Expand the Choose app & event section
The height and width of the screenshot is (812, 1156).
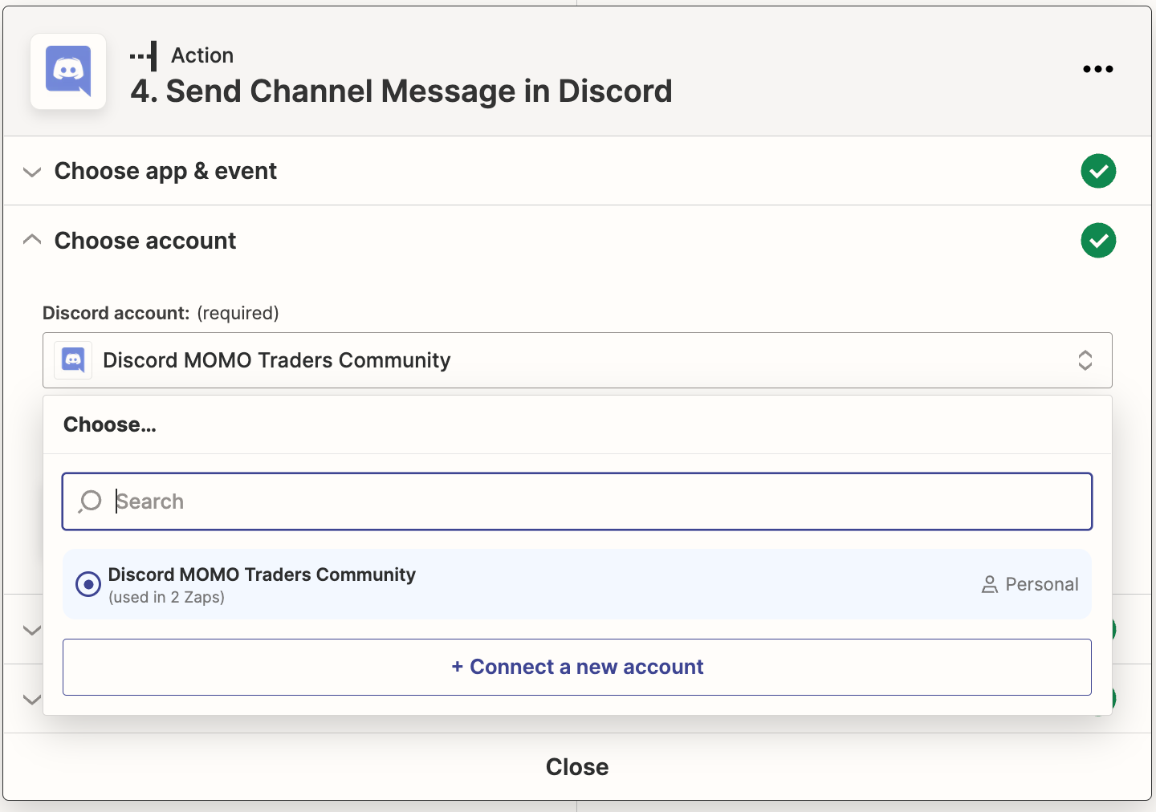[x=32, y=172]
